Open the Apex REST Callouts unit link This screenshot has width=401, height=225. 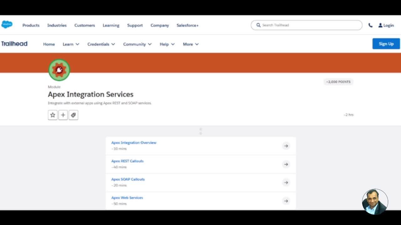(128, 161)
